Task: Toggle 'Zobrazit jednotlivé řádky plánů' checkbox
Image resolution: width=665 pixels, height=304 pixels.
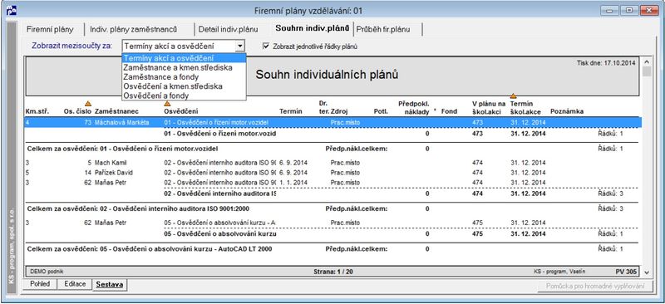Action: [x=266, y=47]
